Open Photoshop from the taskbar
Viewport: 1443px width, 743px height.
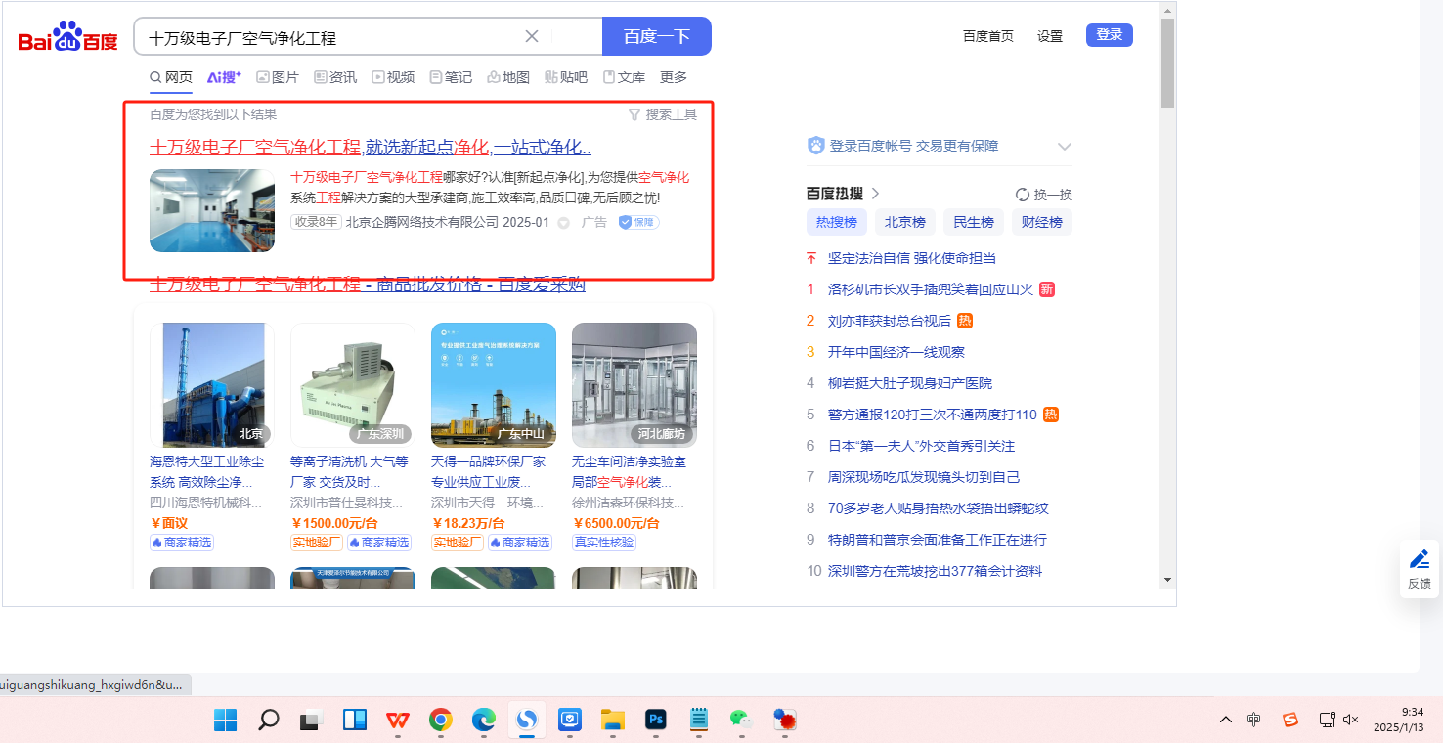pos(656,721)
